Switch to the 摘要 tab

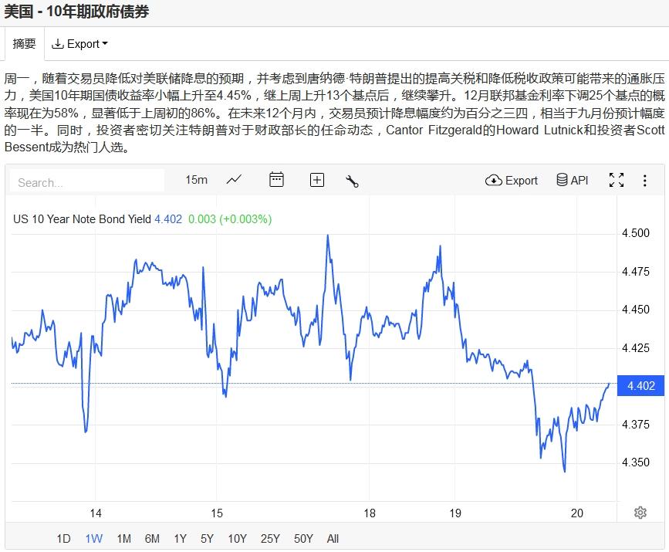coord(25,44)
